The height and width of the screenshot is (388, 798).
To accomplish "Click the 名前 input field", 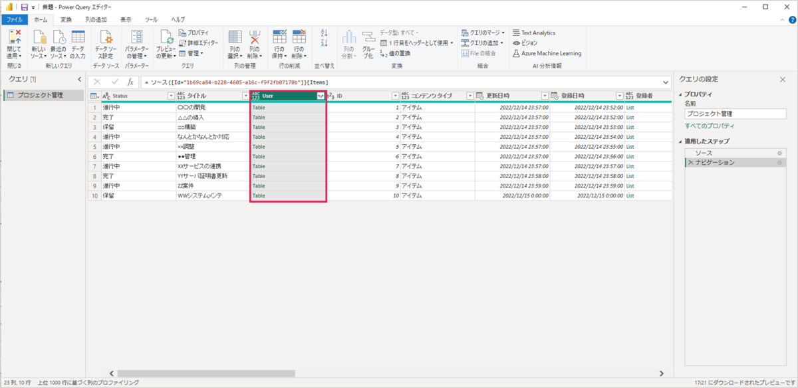I will tap(735, 114).
